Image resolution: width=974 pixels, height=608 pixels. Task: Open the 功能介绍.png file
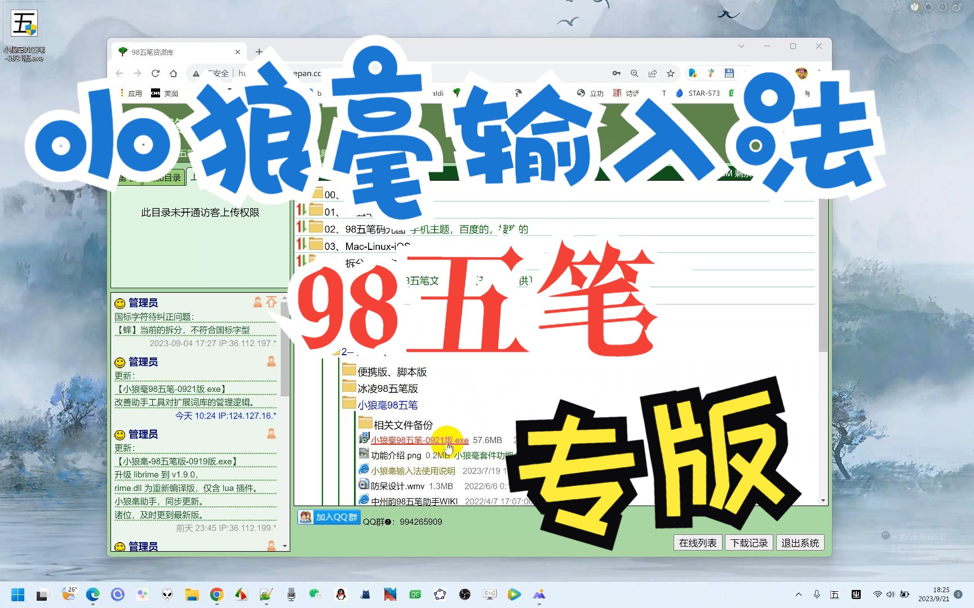coord(396,455)
